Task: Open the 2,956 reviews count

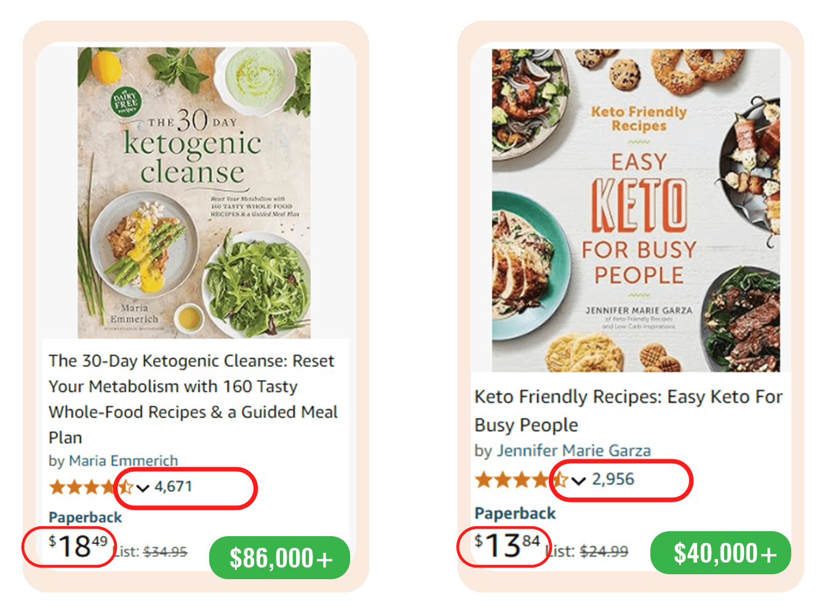Action: [x=613, y=480]
